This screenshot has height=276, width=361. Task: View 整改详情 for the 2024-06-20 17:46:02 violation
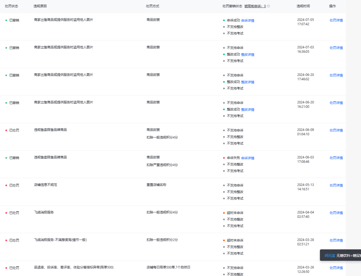pos(248,82)
